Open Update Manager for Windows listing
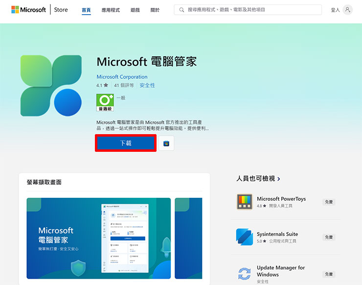Image resolution: width=362 pixels, height=285 pixels. 281,271
